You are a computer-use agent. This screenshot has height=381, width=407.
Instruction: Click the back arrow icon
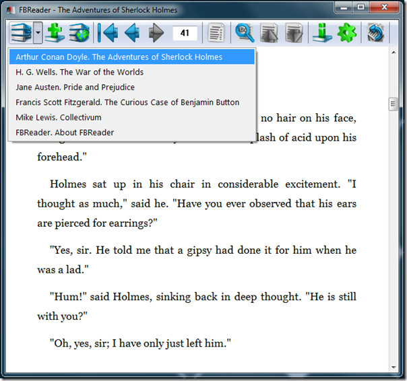pyautogui.click(x=132, y=33)
